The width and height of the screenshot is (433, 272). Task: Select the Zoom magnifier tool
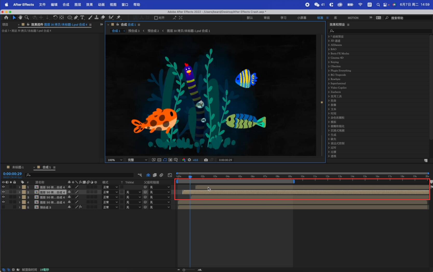click(x=26, y=17)
